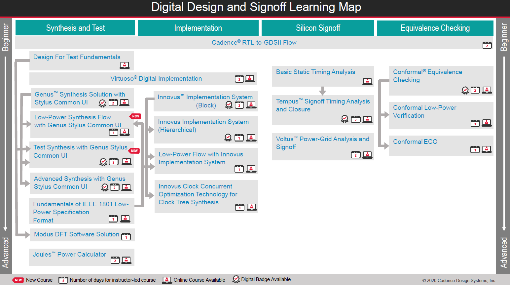Click online course icon for Conformal Equivalence Checking

point(487,90)
